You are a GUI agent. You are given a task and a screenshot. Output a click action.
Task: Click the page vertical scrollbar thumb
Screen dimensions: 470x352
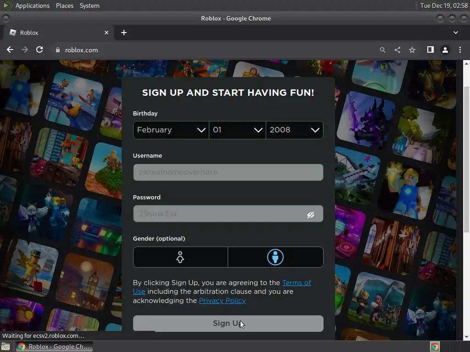(x=466, y=159)
